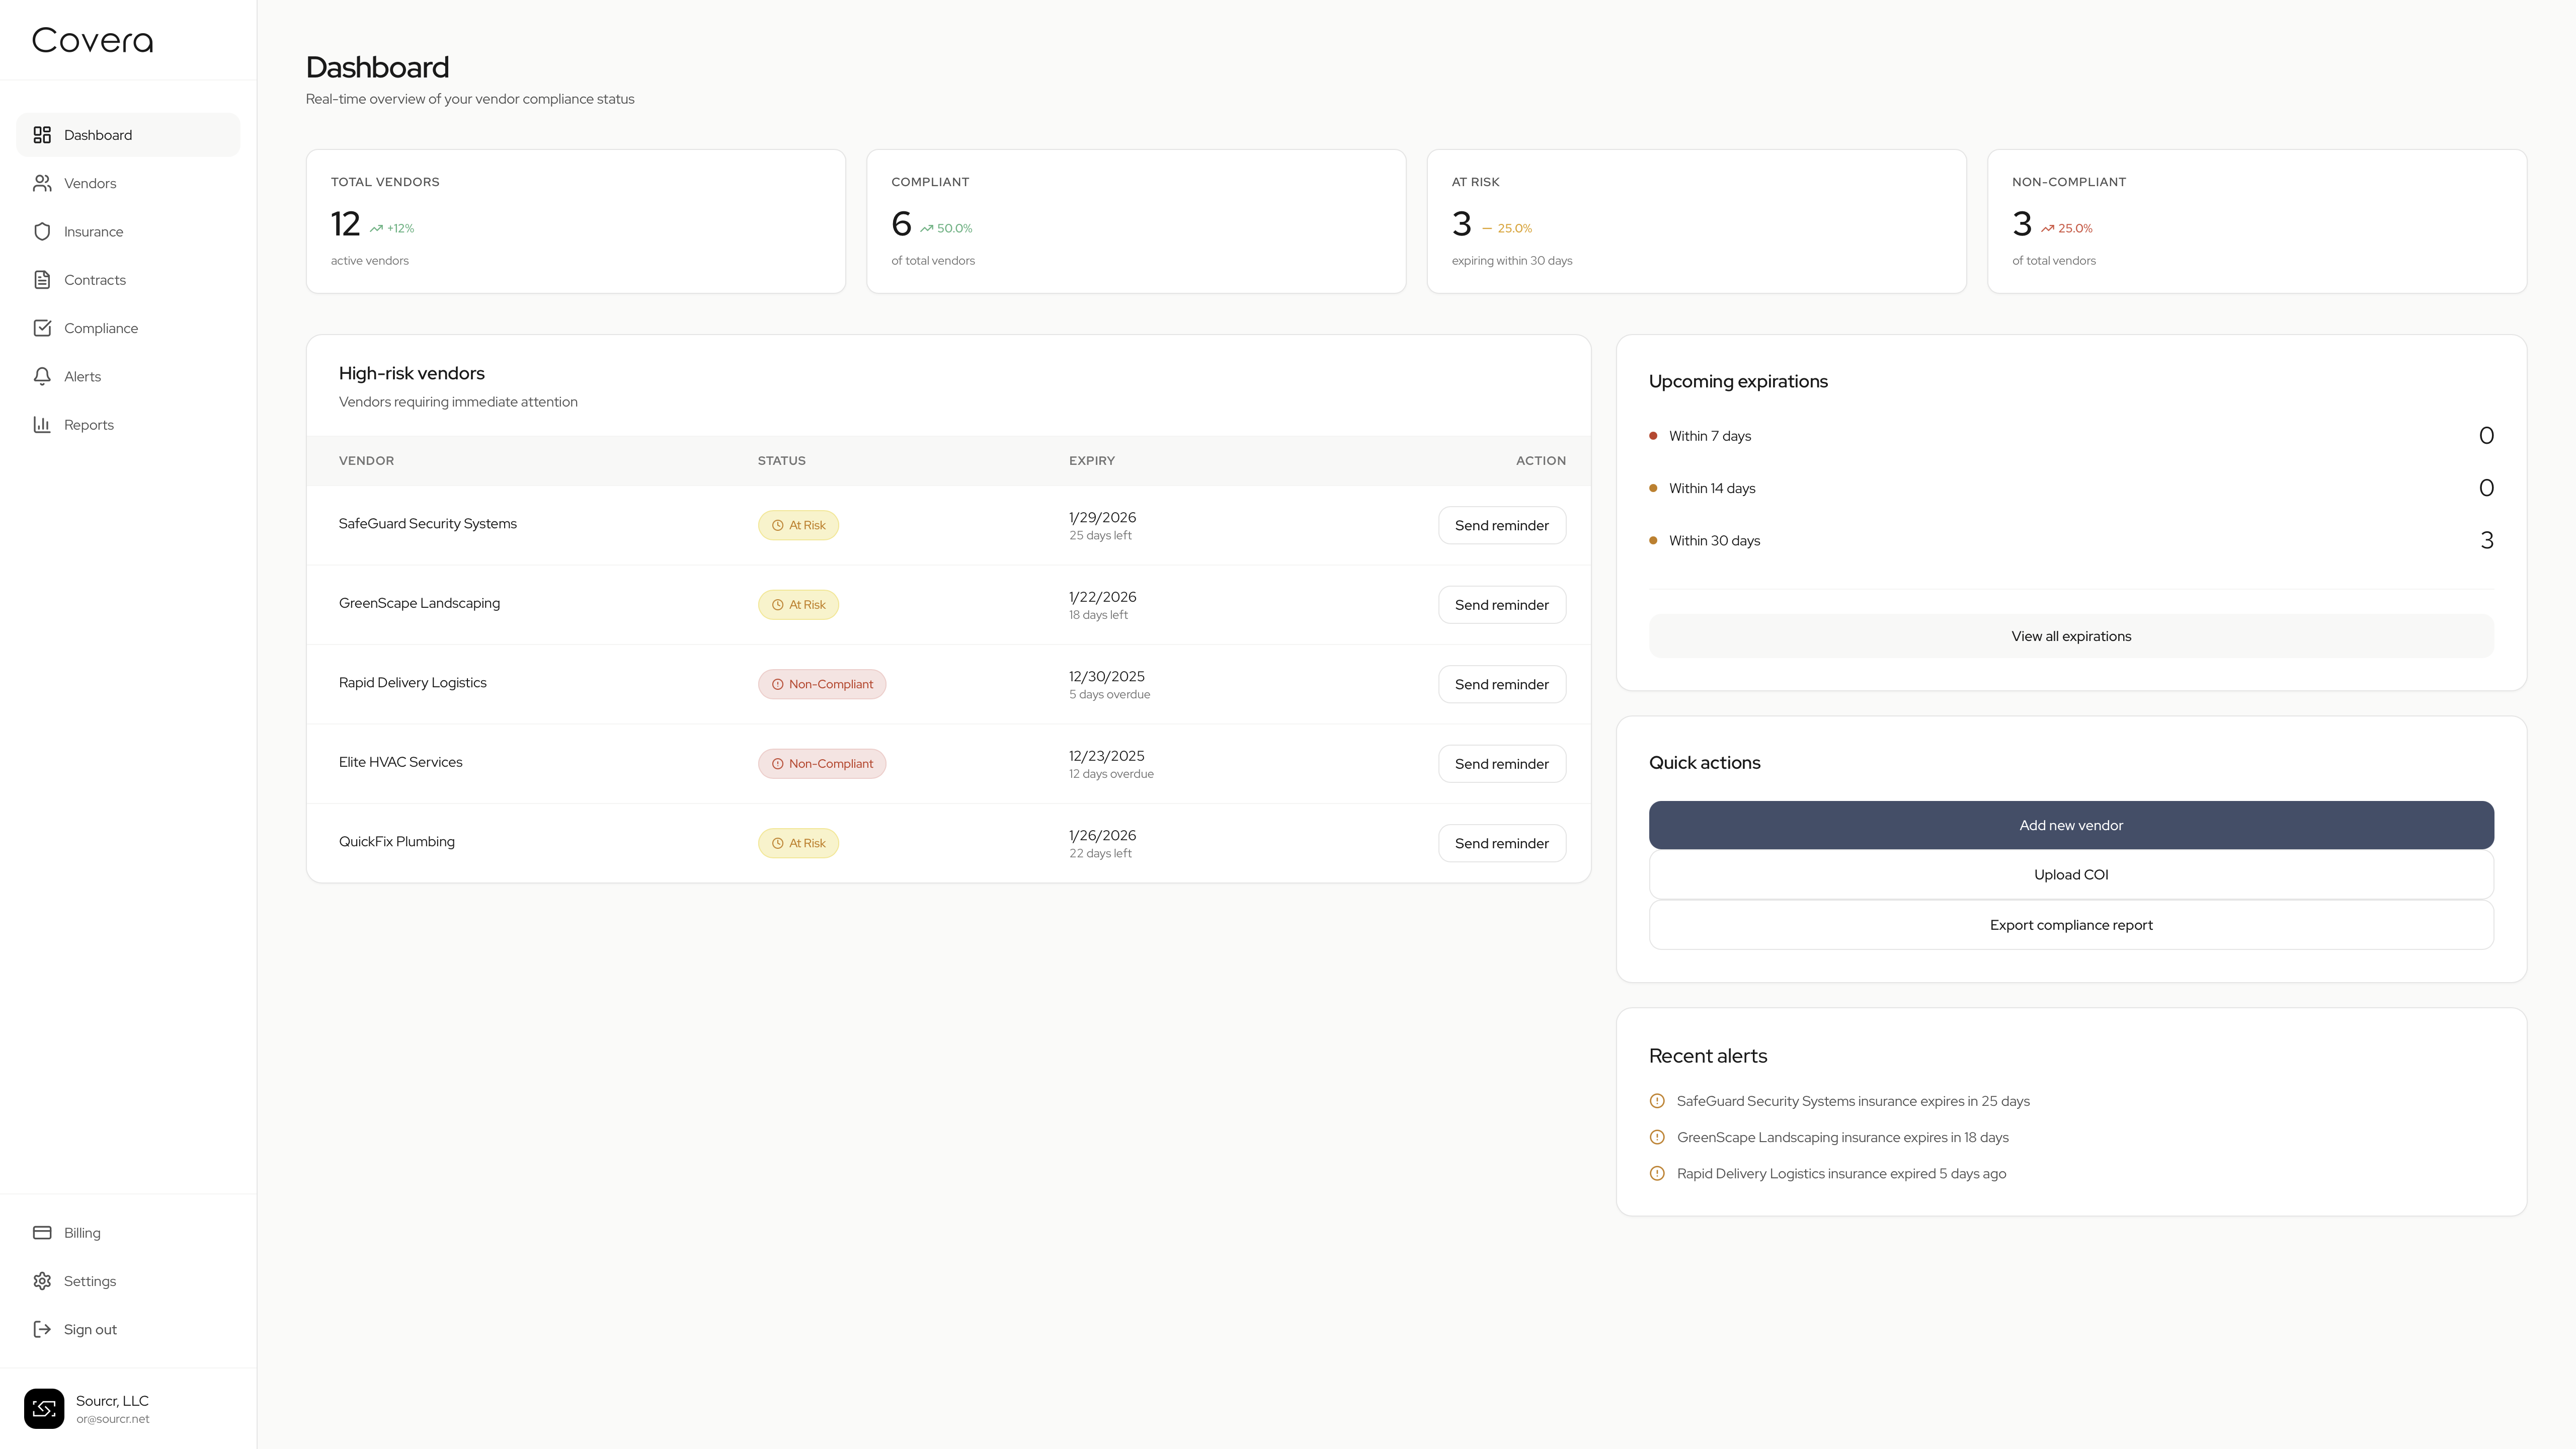2576x1449 pixels.
Task: Click Export compliance report
Action: click(2070, 925)
